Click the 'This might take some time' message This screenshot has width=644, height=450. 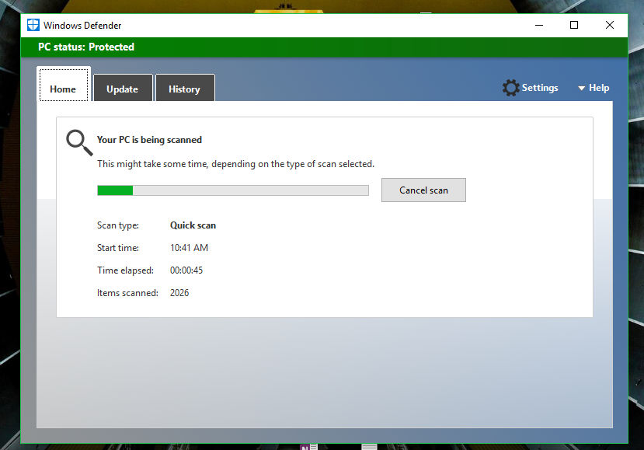[235, 164]
